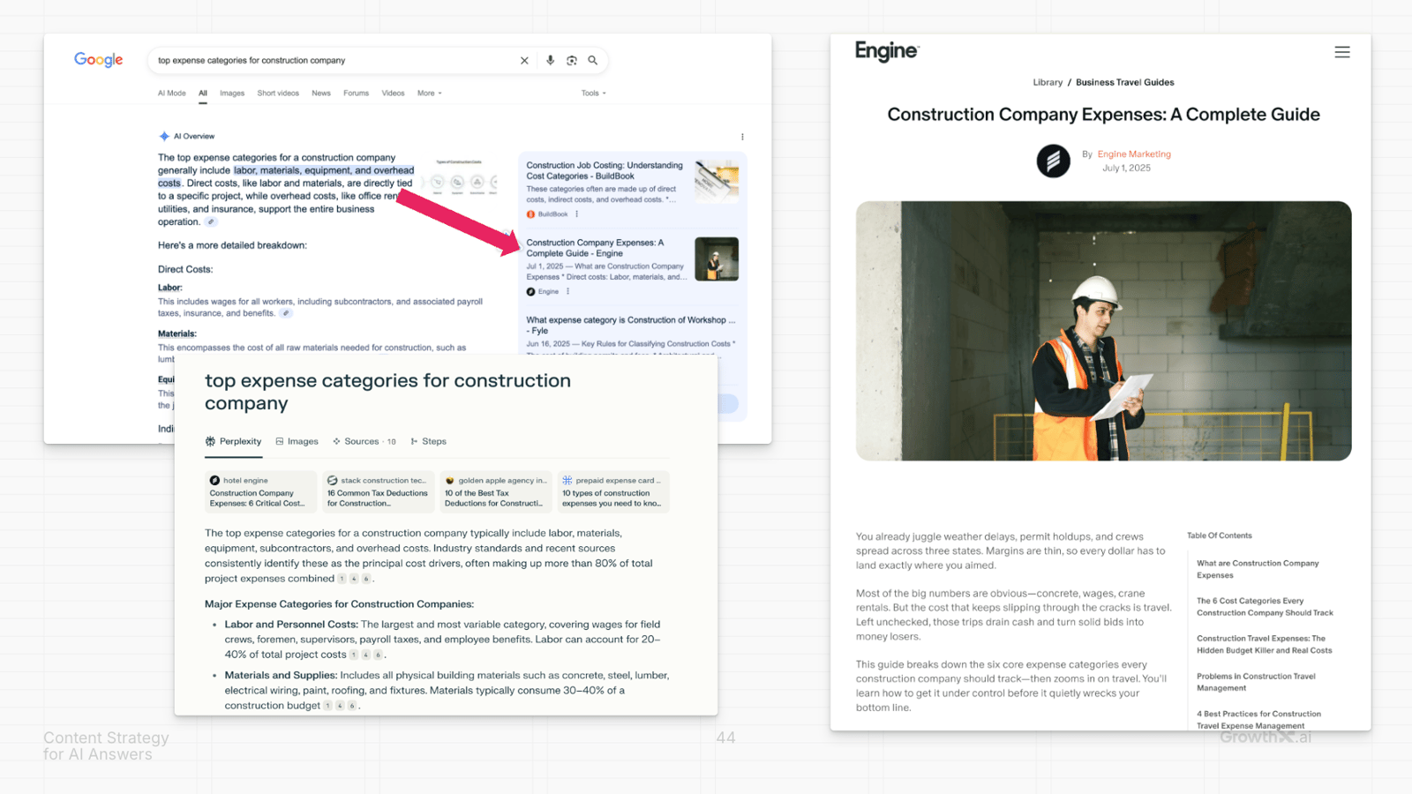Click the 'Materials:' subheading in AI Overview
The image size is (1412, 794).
177,333
